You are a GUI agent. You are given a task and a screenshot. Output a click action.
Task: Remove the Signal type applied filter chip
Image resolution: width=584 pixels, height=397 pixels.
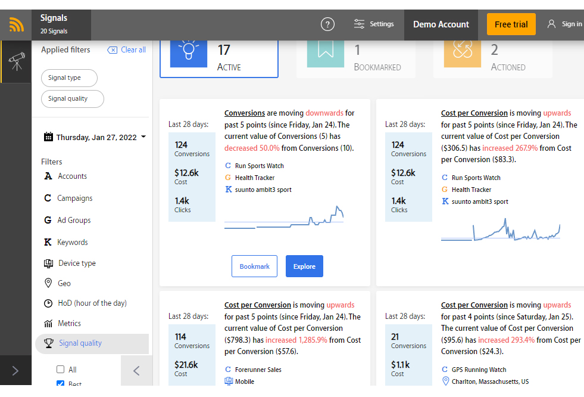pyautogui.click(x=69, y=77)
